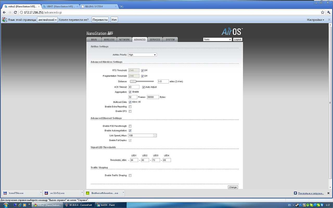Open the Windows Start menu
Image resolution: width=333 pixels, height=208 pixels.
click(x=6, y=205)
